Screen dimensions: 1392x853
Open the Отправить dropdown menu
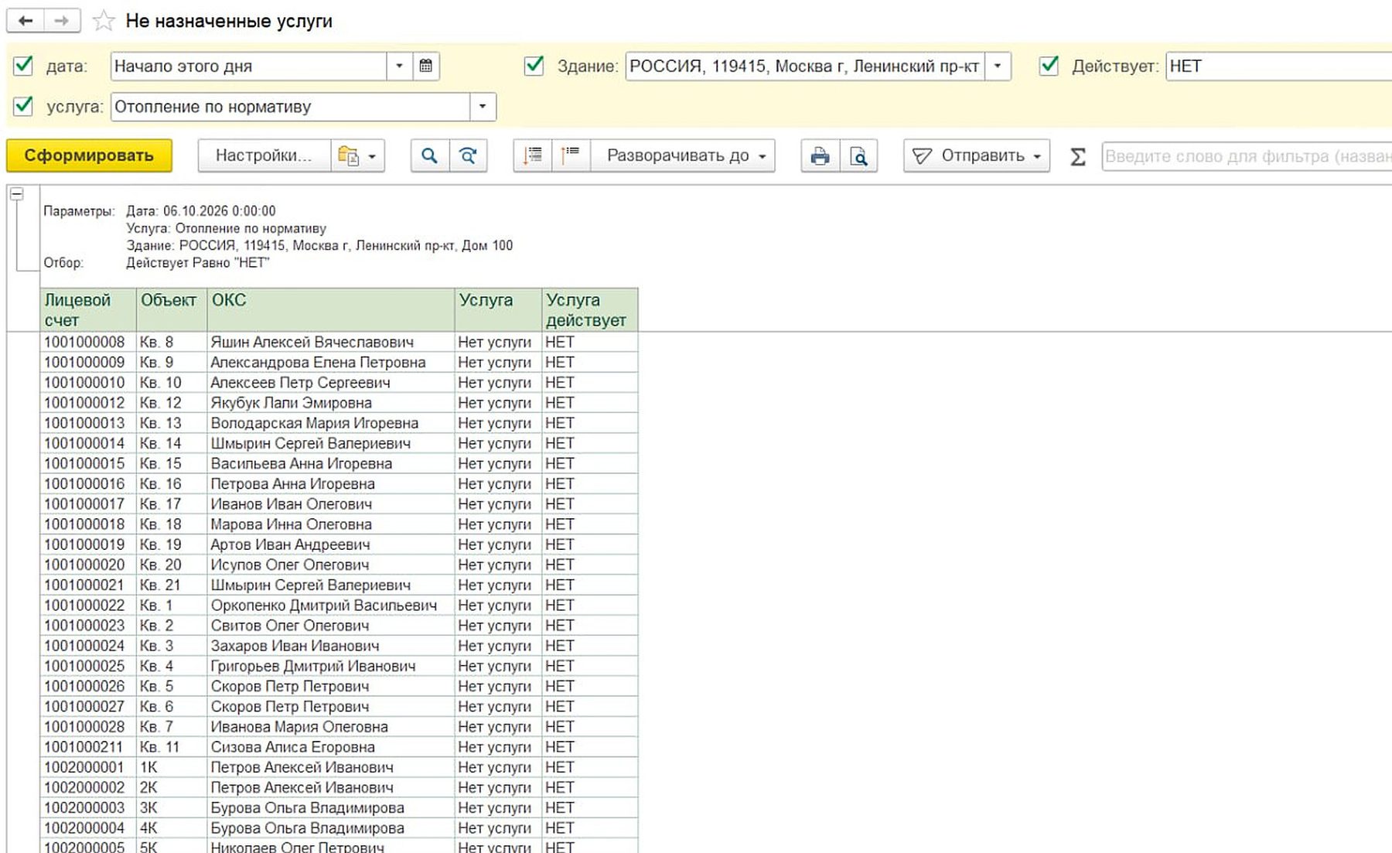[977, 155]
